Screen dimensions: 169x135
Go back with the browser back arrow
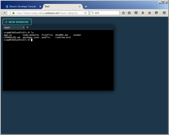tap(5, 13)
